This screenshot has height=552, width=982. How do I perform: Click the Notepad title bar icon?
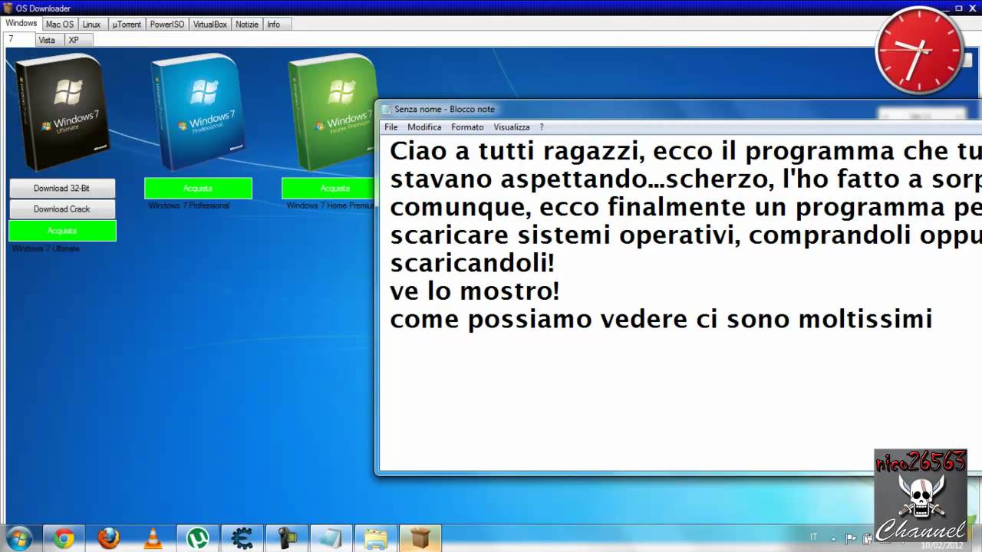[386, 109]
